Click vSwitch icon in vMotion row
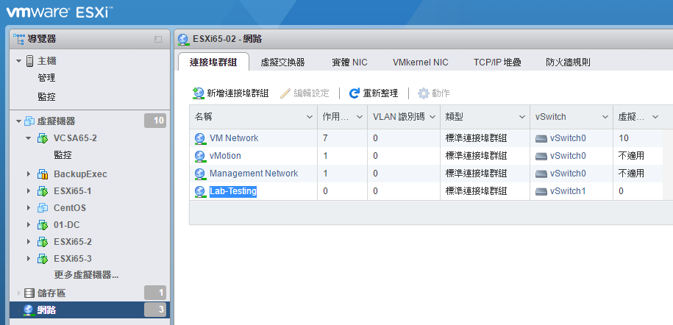Viewport: 673px width, 325px height. tap(541, 157)
